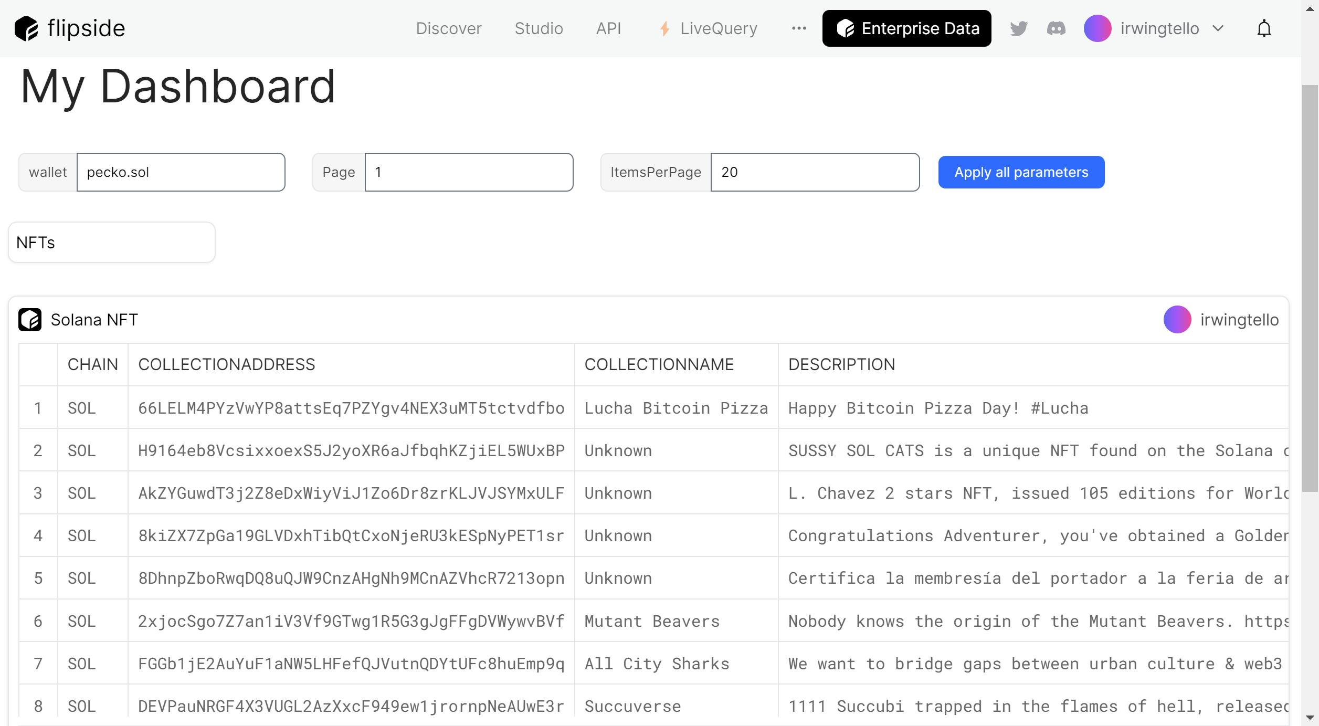This screenshot has height=726, width=1319.
Task: Click the Apply all parameters button
Action: click(x=1021, y=172)
